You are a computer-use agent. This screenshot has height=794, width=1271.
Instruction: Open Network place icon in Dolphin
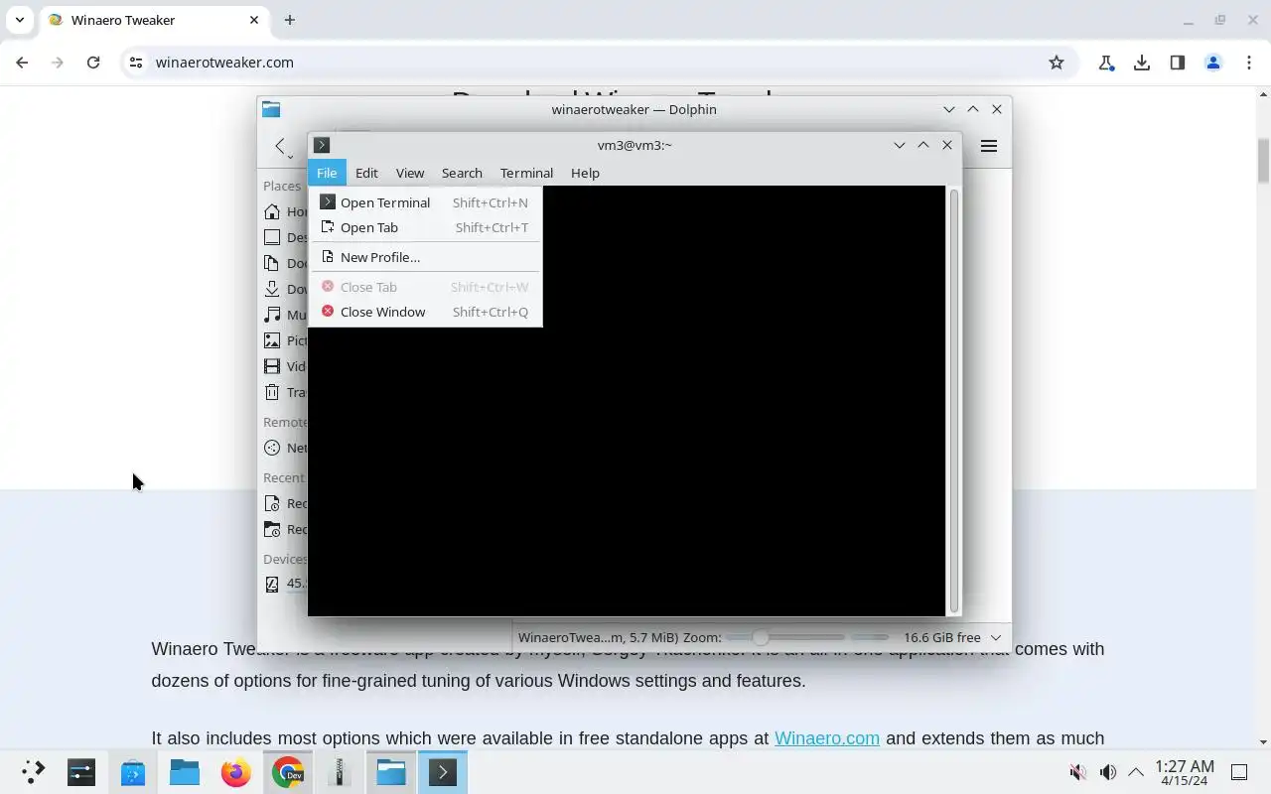[272, 448]
